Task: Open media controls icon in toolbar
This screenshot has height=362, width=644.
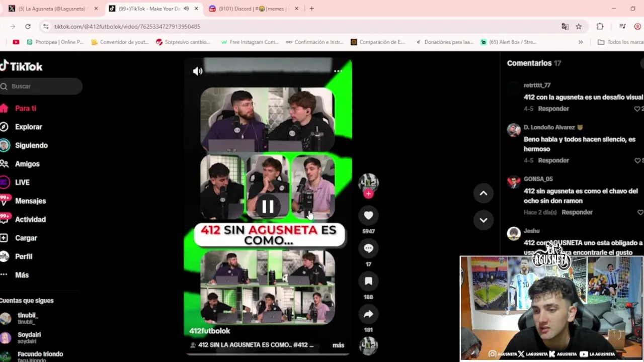Action: pyautogui.click(x=622, y=27)
